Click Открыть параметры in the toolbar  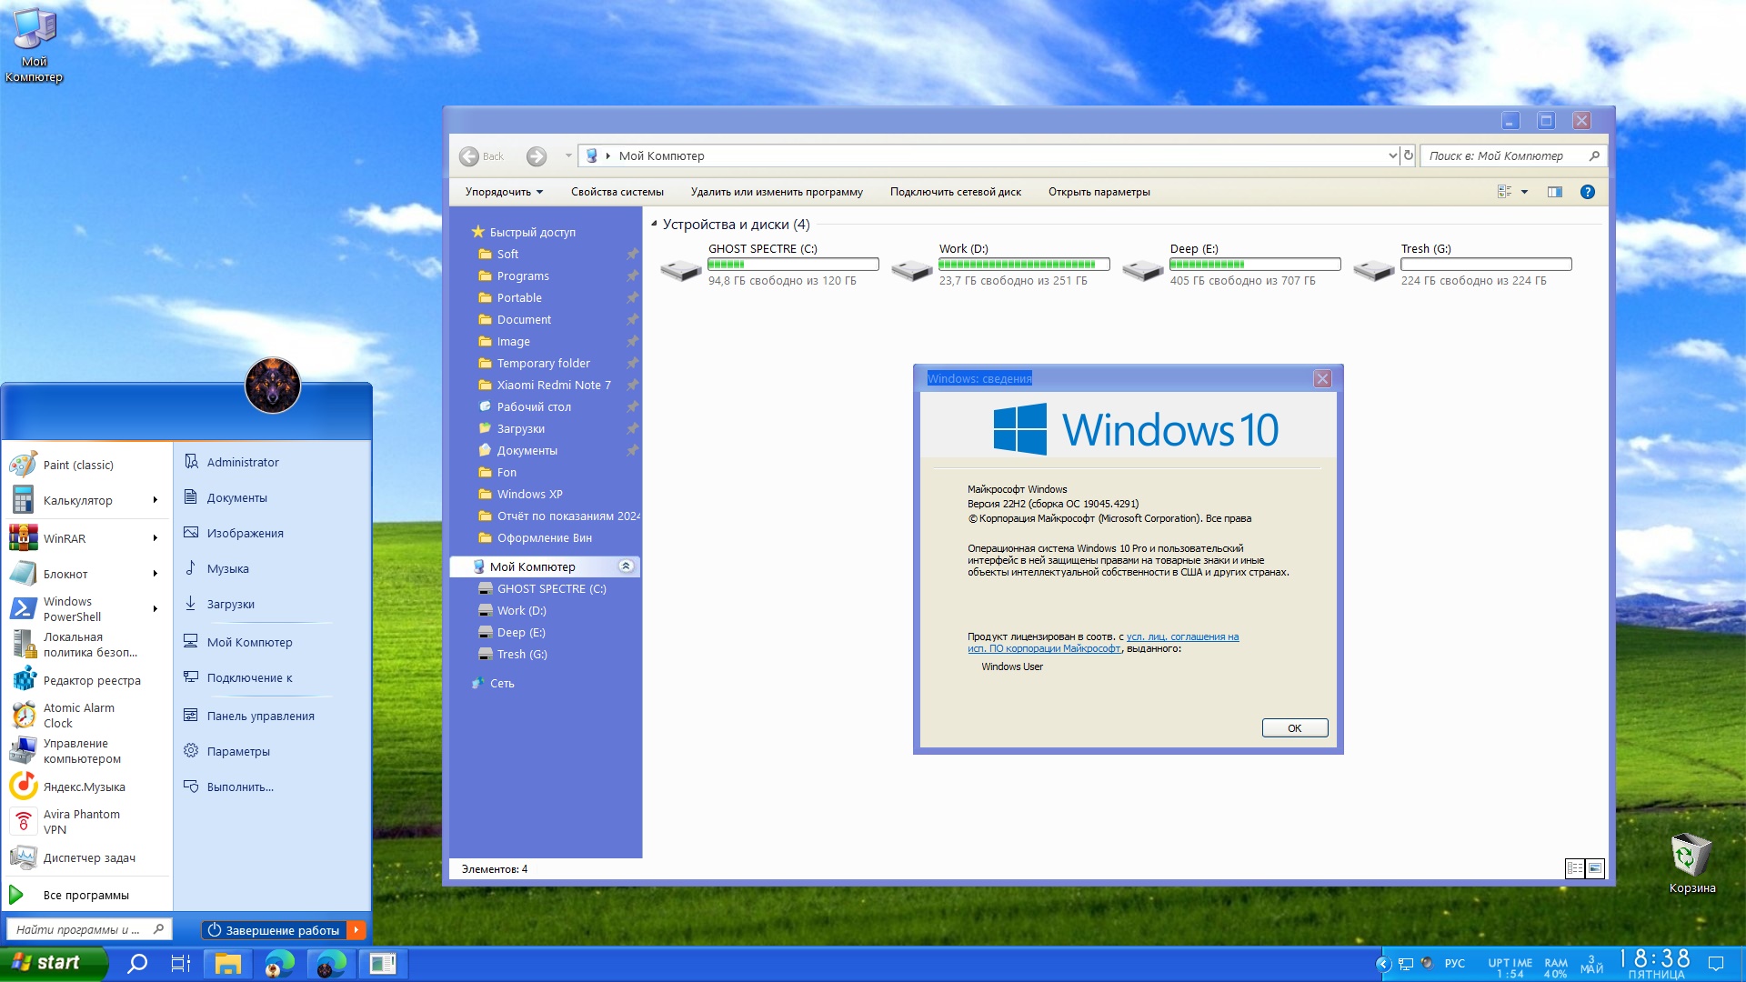[x=1099, y=192]
